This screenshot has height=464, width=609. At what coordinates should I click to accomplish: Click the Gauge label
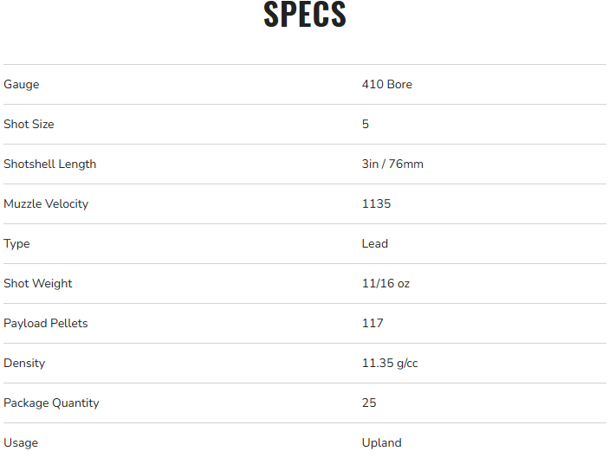coord(22,85)
